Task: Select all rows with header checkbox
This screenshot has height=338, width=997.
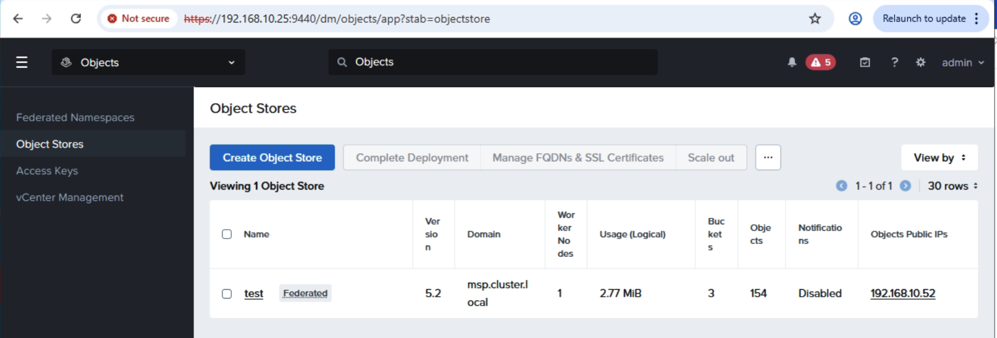Action: [x=227, y=234]
